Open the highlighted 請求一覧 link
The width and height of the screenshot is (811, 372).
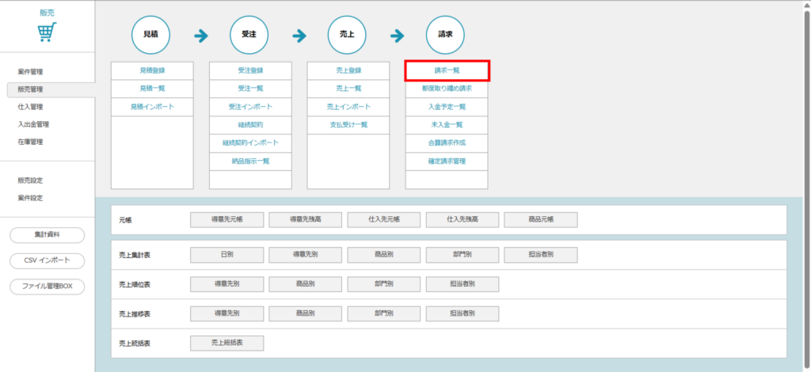coord(447,70)
